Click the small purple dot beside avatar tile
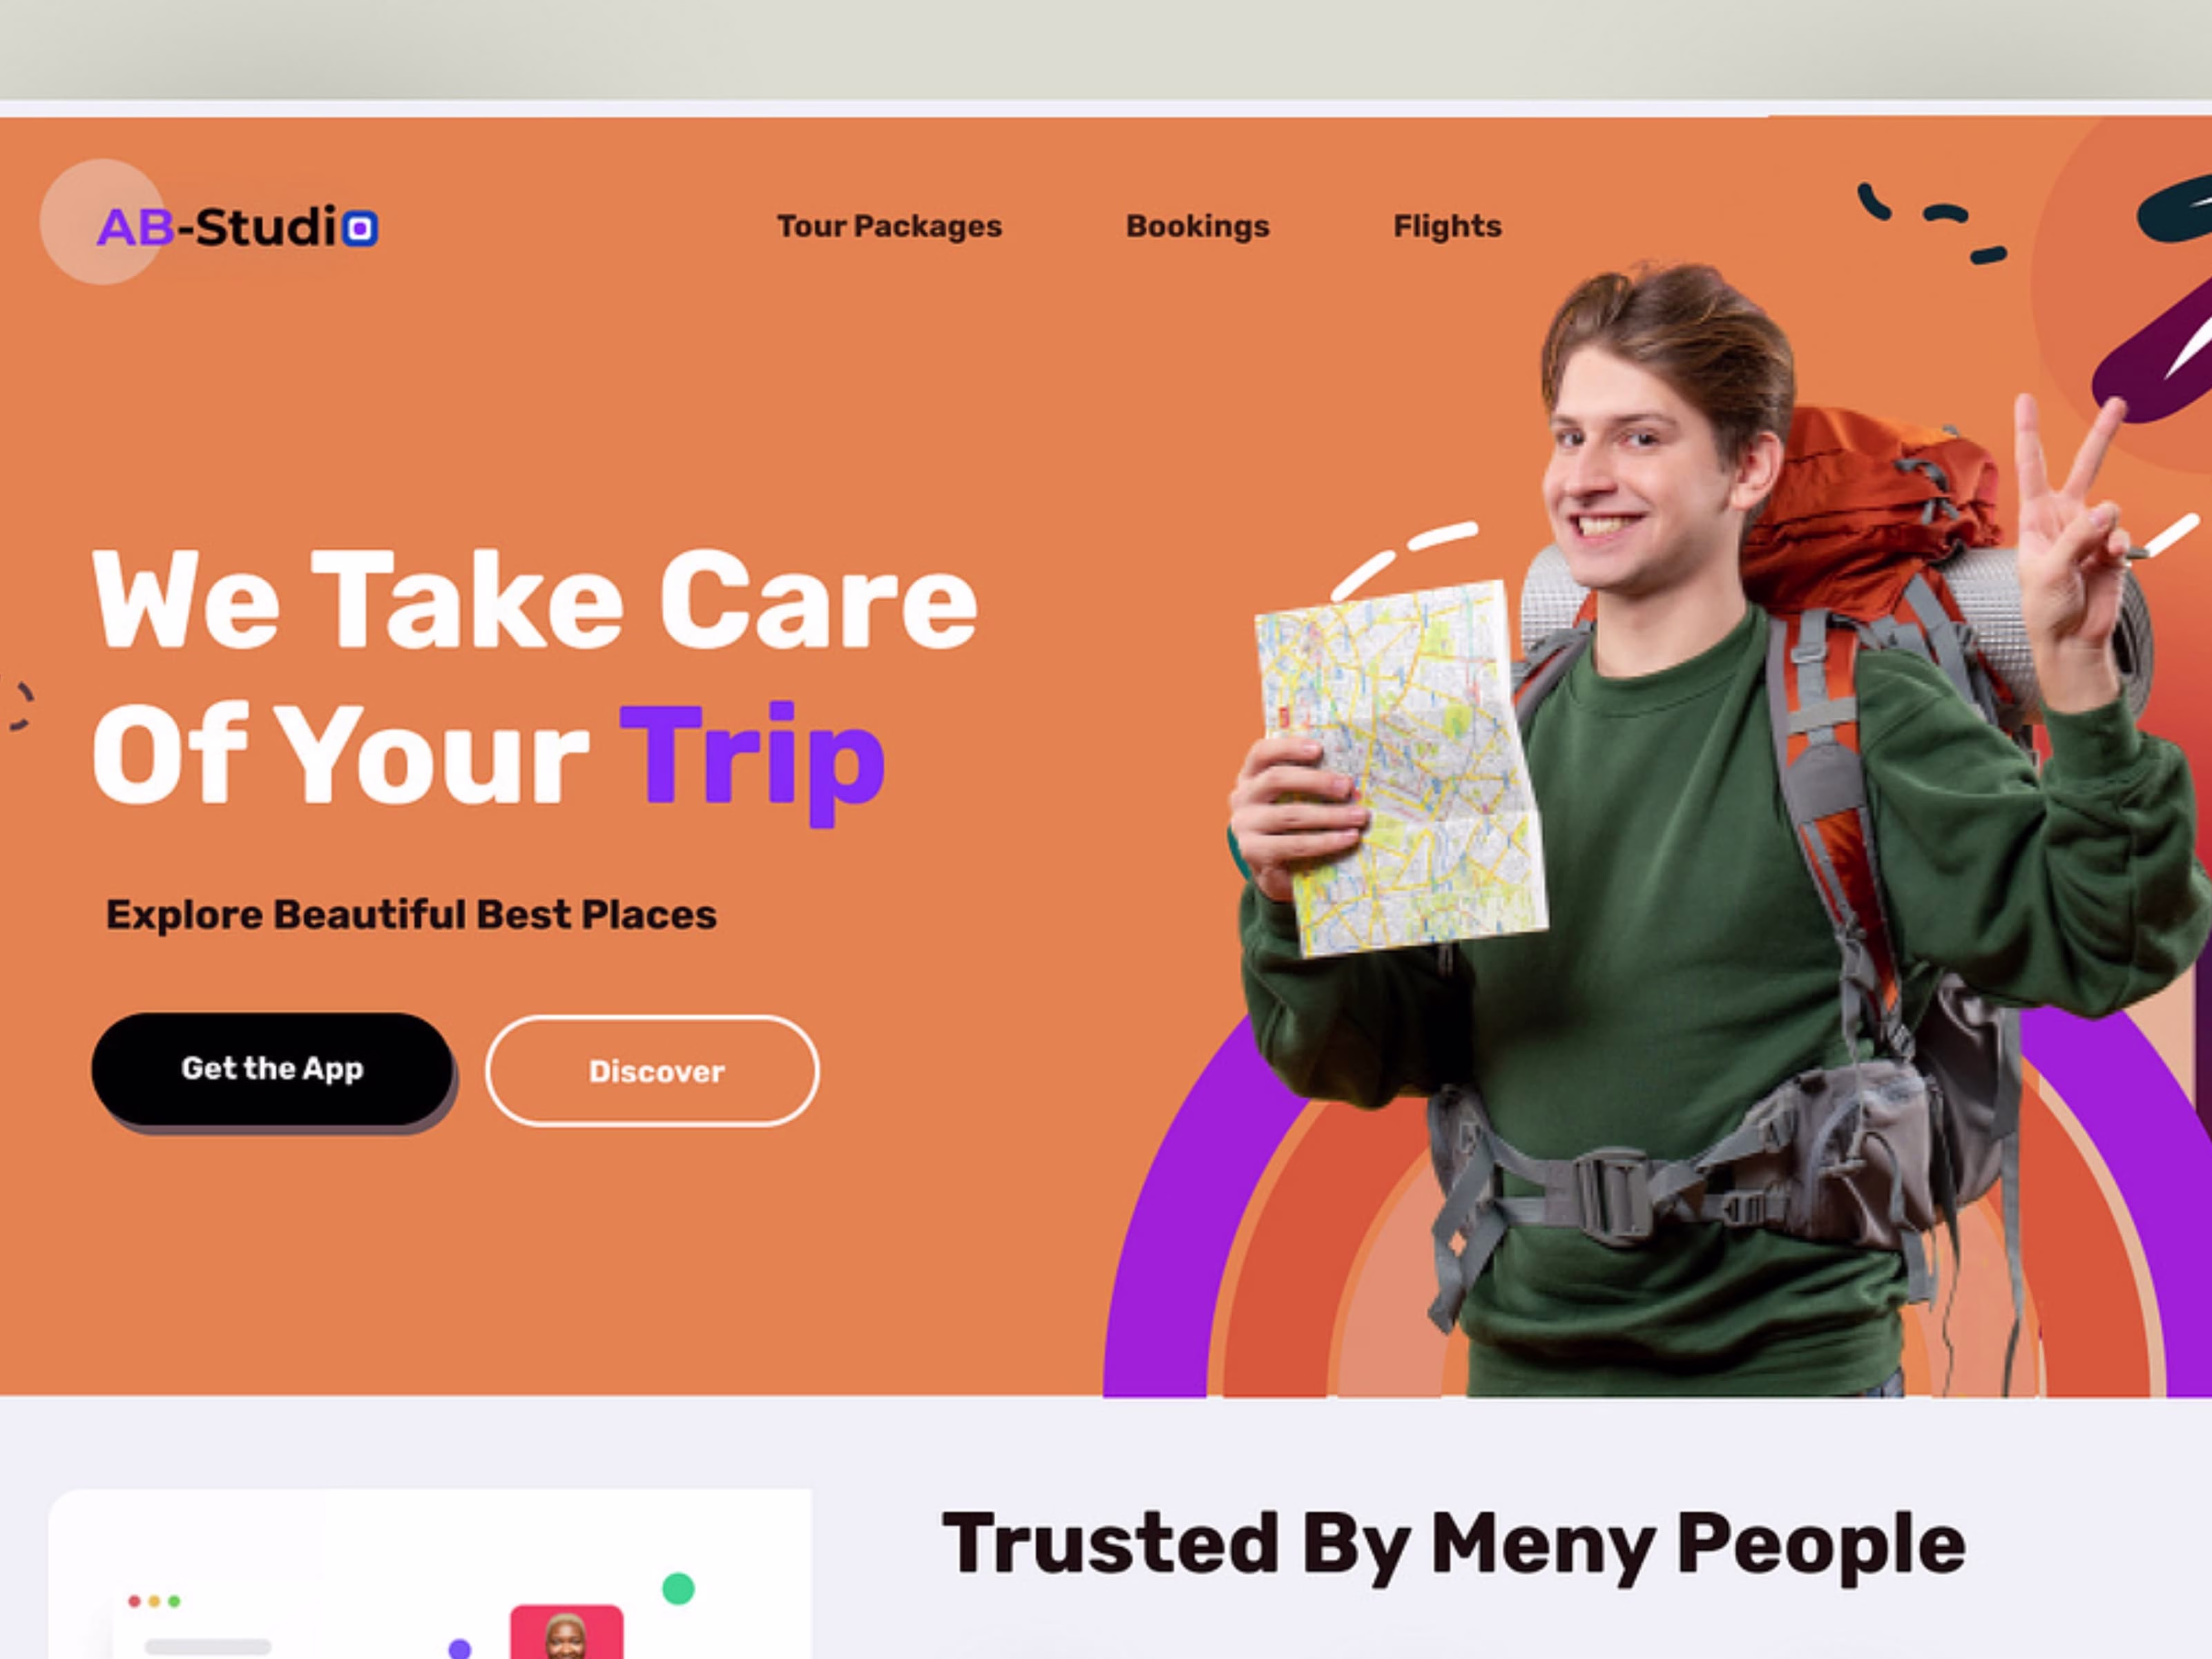2212x1659 pixels. tap(460, 1648)
